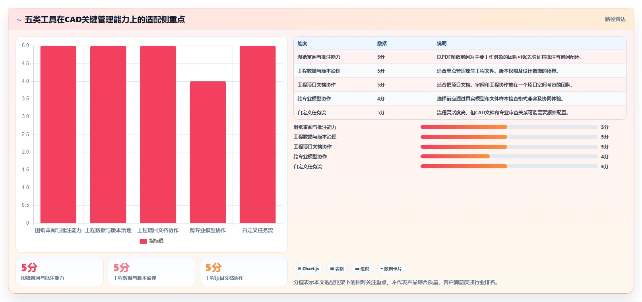Click the 图纸审阅与批注能力 progress bar
The width and height of the screenshot is (642, 302).
(x=509, y=127)
